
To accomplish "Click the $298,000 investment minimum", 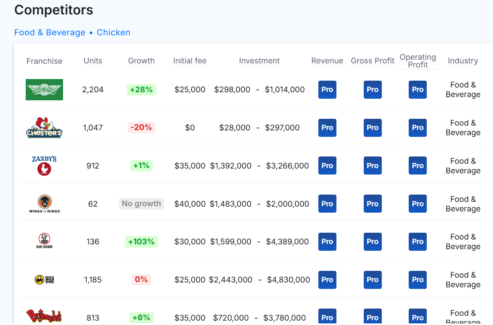I will click(x=232, y=89).
